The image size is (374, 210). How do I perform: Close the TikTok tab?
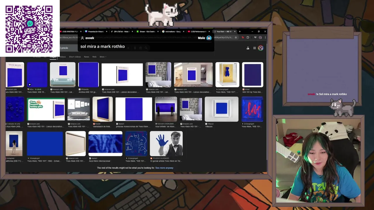coord(132,32)
